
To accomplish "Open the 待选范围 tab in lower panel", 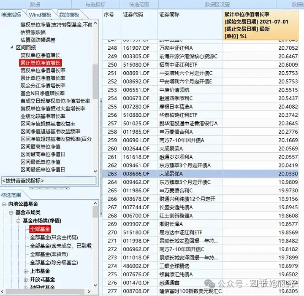I will (11, 195).
